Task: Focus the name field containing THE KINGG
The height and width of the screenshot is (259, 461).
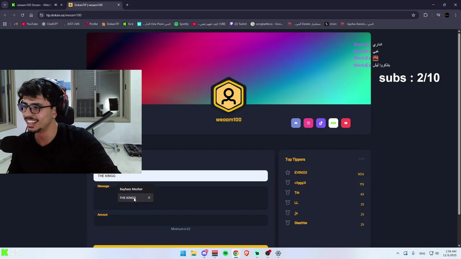Action: click(x=180, y=176)
